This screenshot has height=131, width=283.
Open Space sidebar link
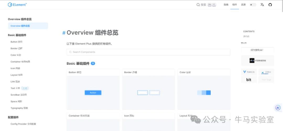tap(16, 101)
